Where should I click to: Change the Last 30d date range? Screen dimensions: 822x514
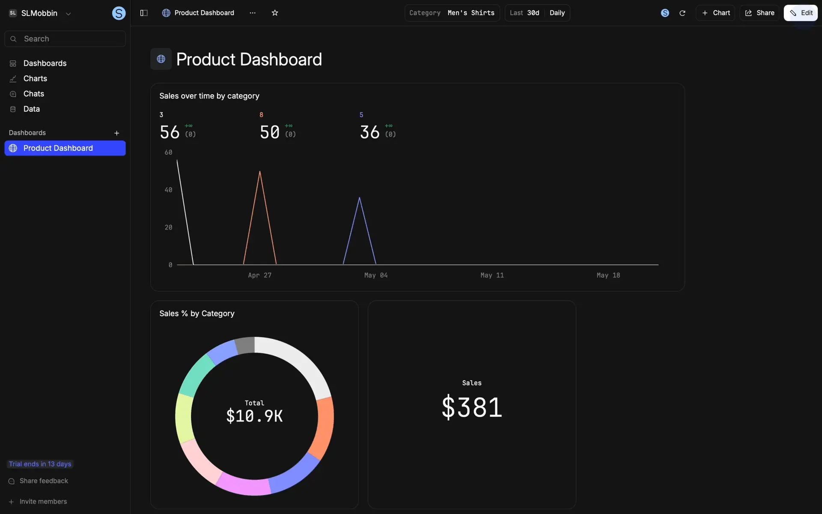point(524,13)
